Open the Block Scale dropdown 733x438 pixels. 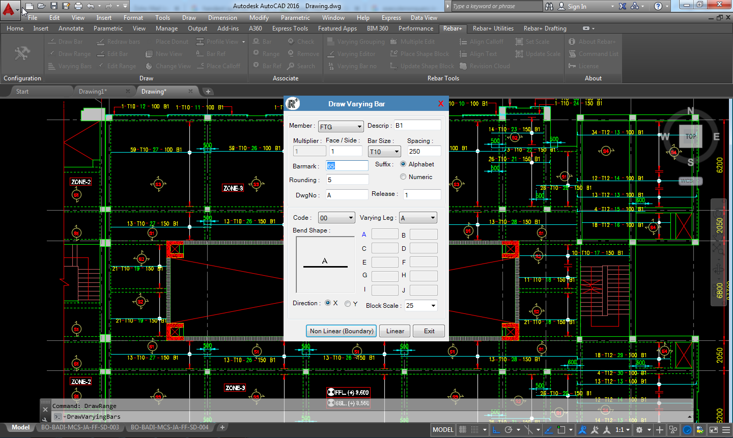421,306
